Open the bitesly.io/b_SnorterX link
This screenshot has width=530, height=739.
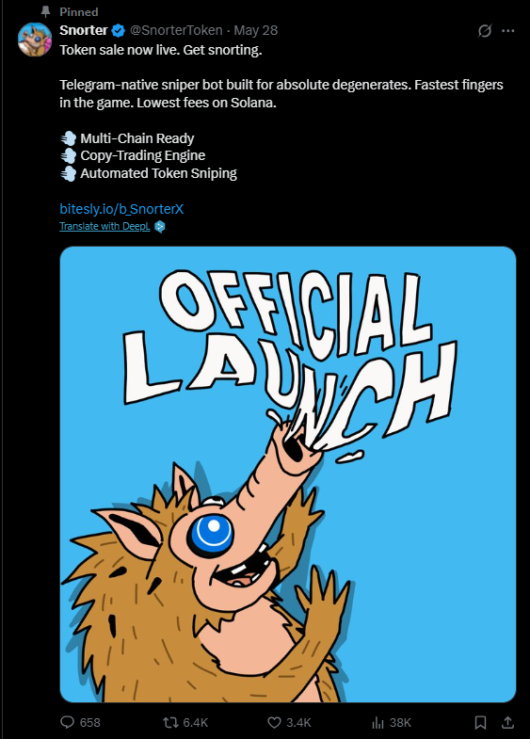click(121, 209)
